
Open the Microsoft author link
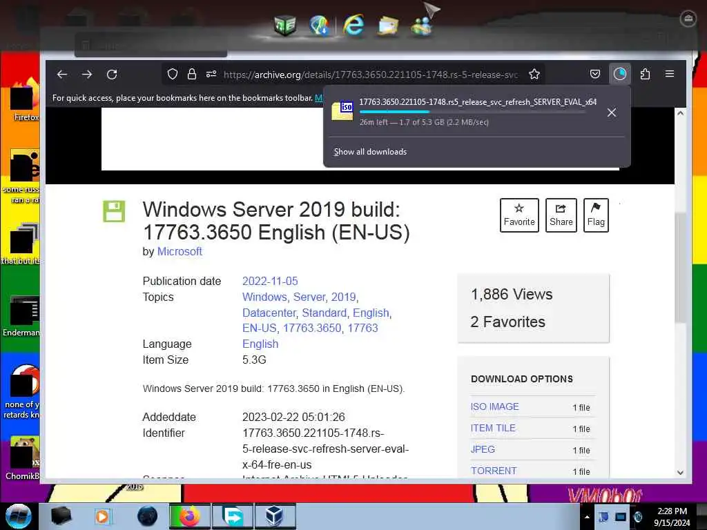(180, 251)
